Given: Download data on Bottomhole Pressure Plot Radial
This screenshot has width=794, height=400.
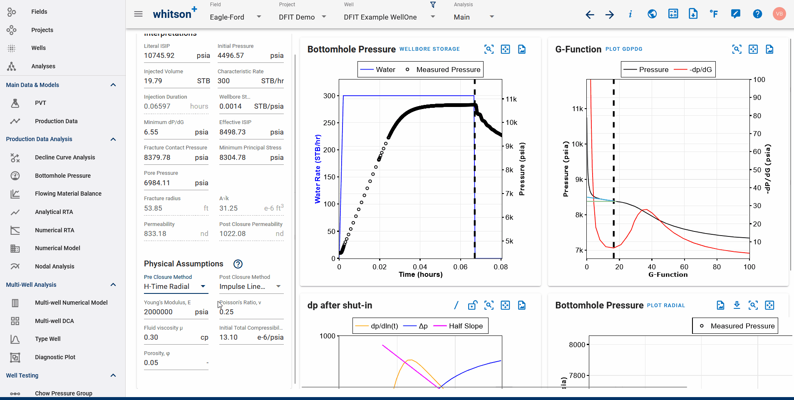Looking at the screenshot, I should click(737, 305).
